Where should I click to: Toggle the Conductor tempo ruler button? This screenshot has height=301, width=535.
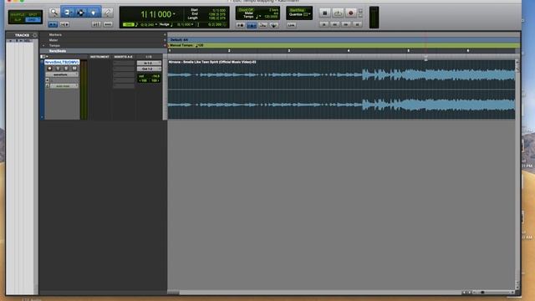(x=273, y=25)
